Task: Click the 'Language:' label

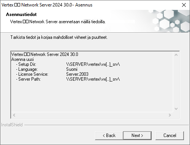Action: point(28,69)
